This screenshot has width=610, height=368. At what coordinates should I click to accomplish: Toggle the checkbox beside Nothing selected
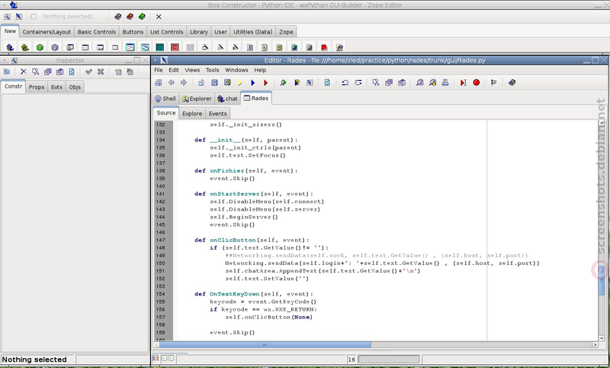coord(34,16)
